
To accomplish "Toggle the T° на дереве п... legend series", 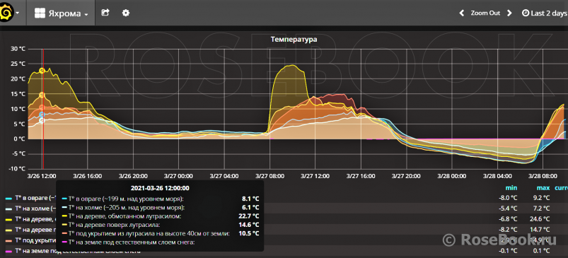I will [x=35, y=230].
